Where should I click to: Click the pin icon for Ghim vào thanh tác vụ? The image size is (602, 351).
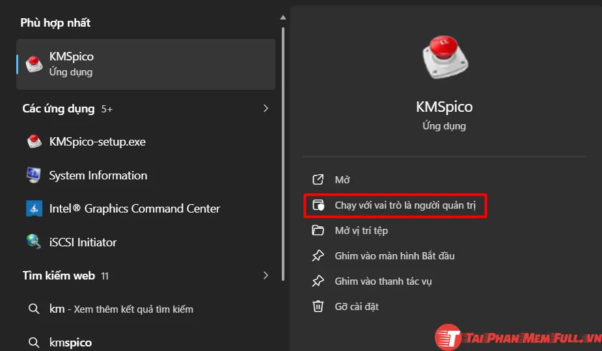click(x=318, y=281)
